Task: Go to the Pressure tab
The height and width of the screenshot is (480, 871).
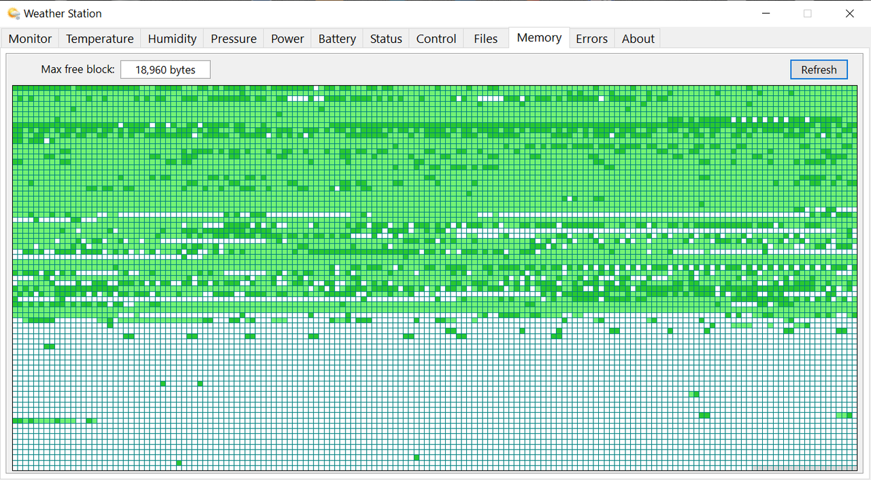Action: [x=233, y=39]
